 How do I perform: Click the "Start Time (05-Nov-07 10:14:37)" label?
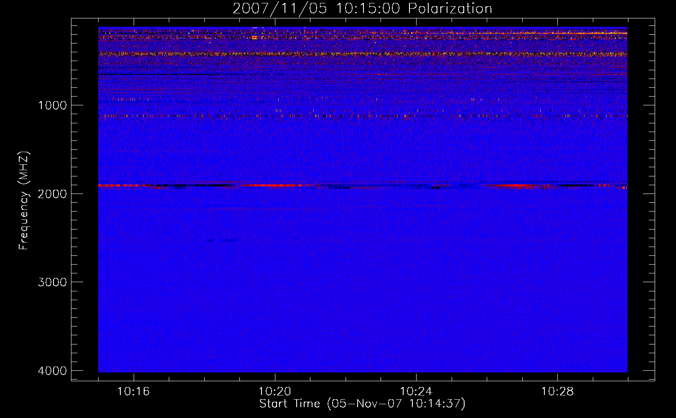pos(362,404)
